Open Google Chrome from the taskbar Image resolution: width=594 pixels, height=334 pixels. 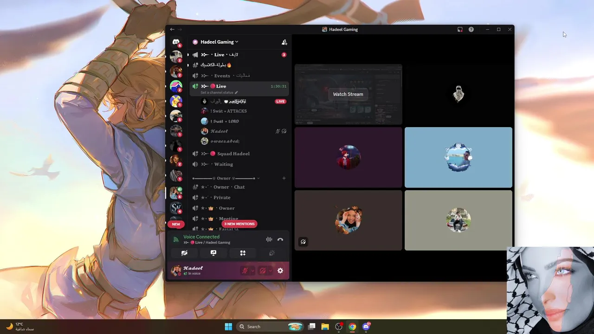pyautogui.click(x=352, y=327)
